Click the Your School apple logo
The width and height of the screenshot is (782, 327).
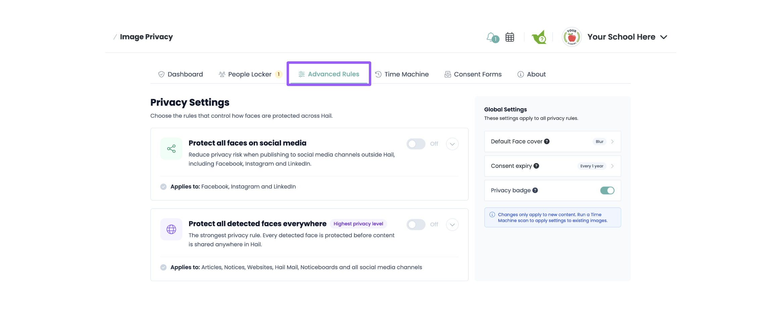pyautogui.click(x=572, y=37)
